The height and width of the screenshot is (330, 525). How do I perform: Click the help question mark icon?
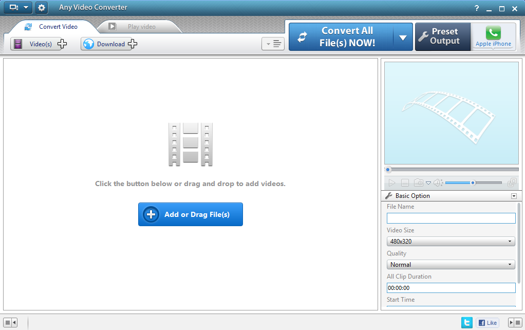pyautogui.click(x=476, y=8)
